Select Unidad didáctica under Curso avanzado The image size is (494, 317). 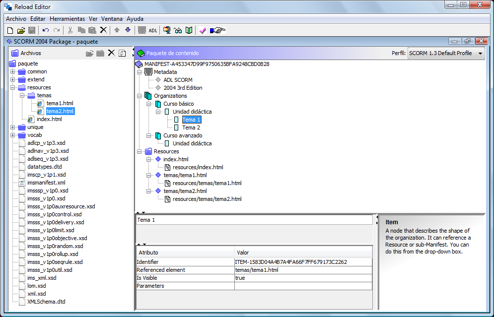192,143
